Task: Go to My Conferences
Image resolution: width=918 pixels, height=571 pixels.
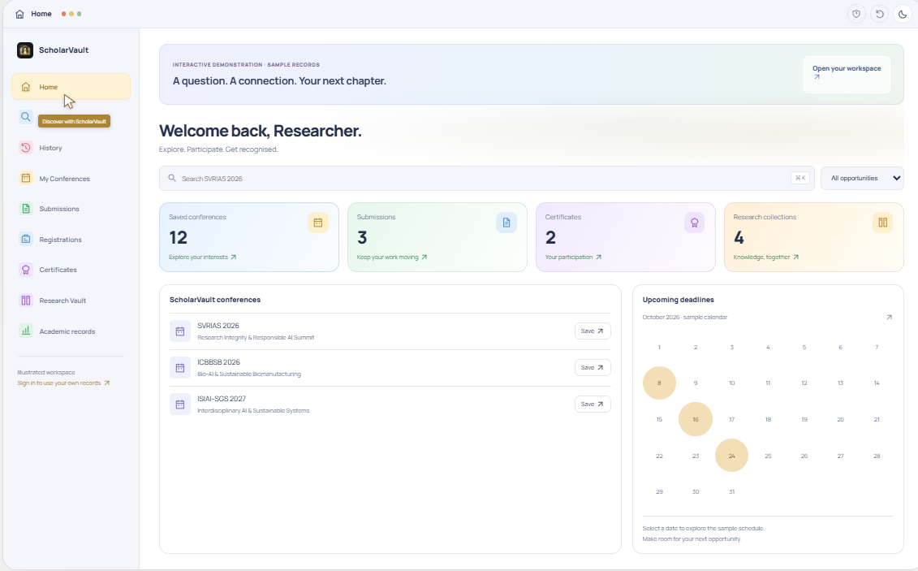Action: click(x=71, y=179)
